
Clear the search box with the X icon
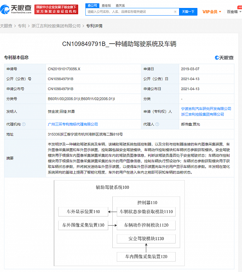[x=175, y=12]
